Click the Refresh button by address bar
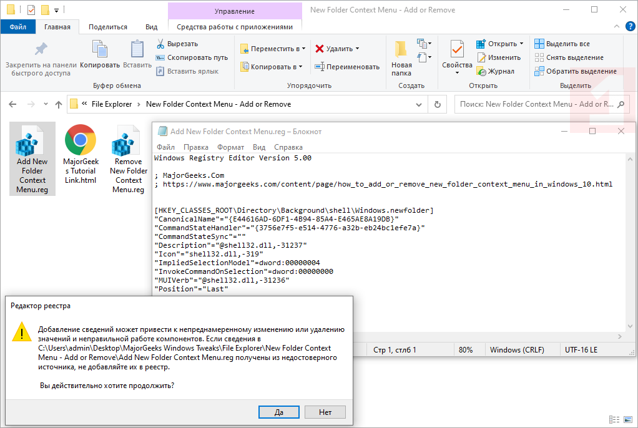This screenshot has height=428, width=638. 438,105
